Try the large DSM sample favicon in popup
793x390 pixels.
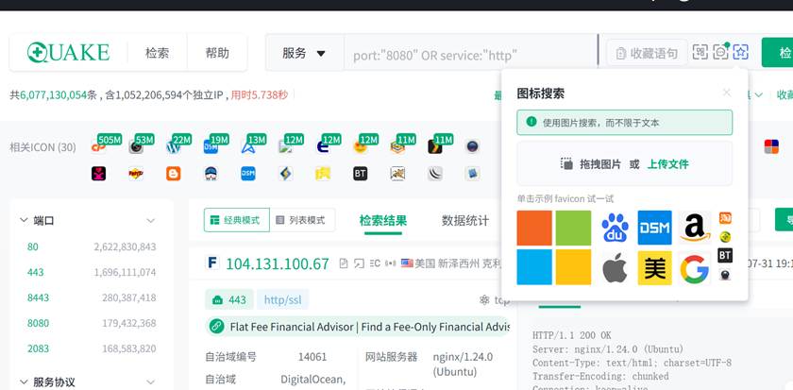pos(655,228)
